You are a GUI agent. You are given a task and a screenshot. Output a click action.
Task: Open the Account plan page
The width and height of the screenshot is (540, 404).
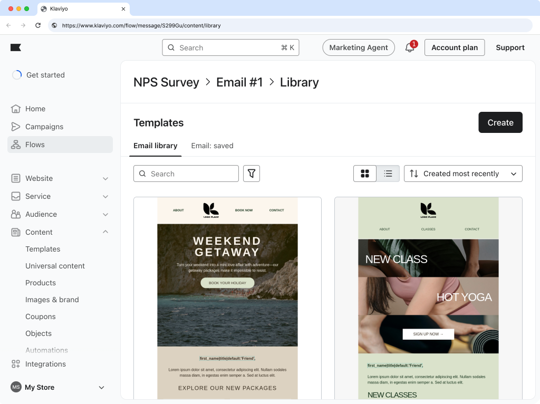click(x=455, y=47)
